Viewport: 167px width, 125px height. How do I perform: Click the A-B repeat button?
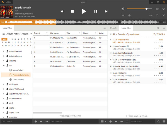tap(151, 16)
